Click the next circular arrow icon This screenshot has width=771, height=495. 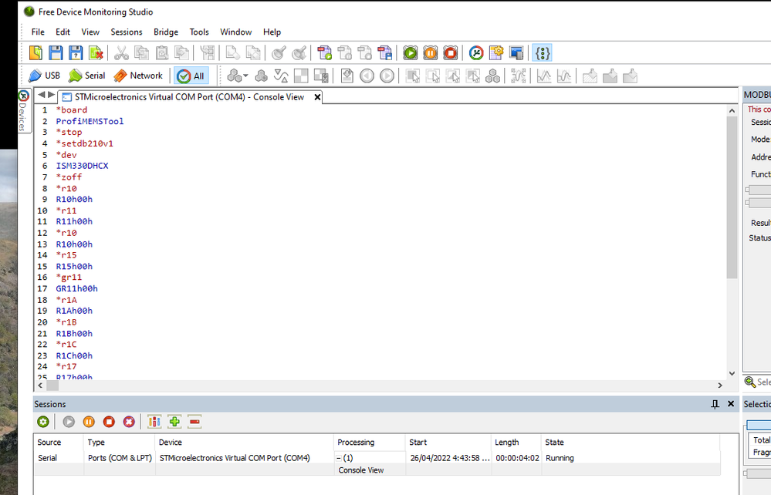[x=387, y=76]
